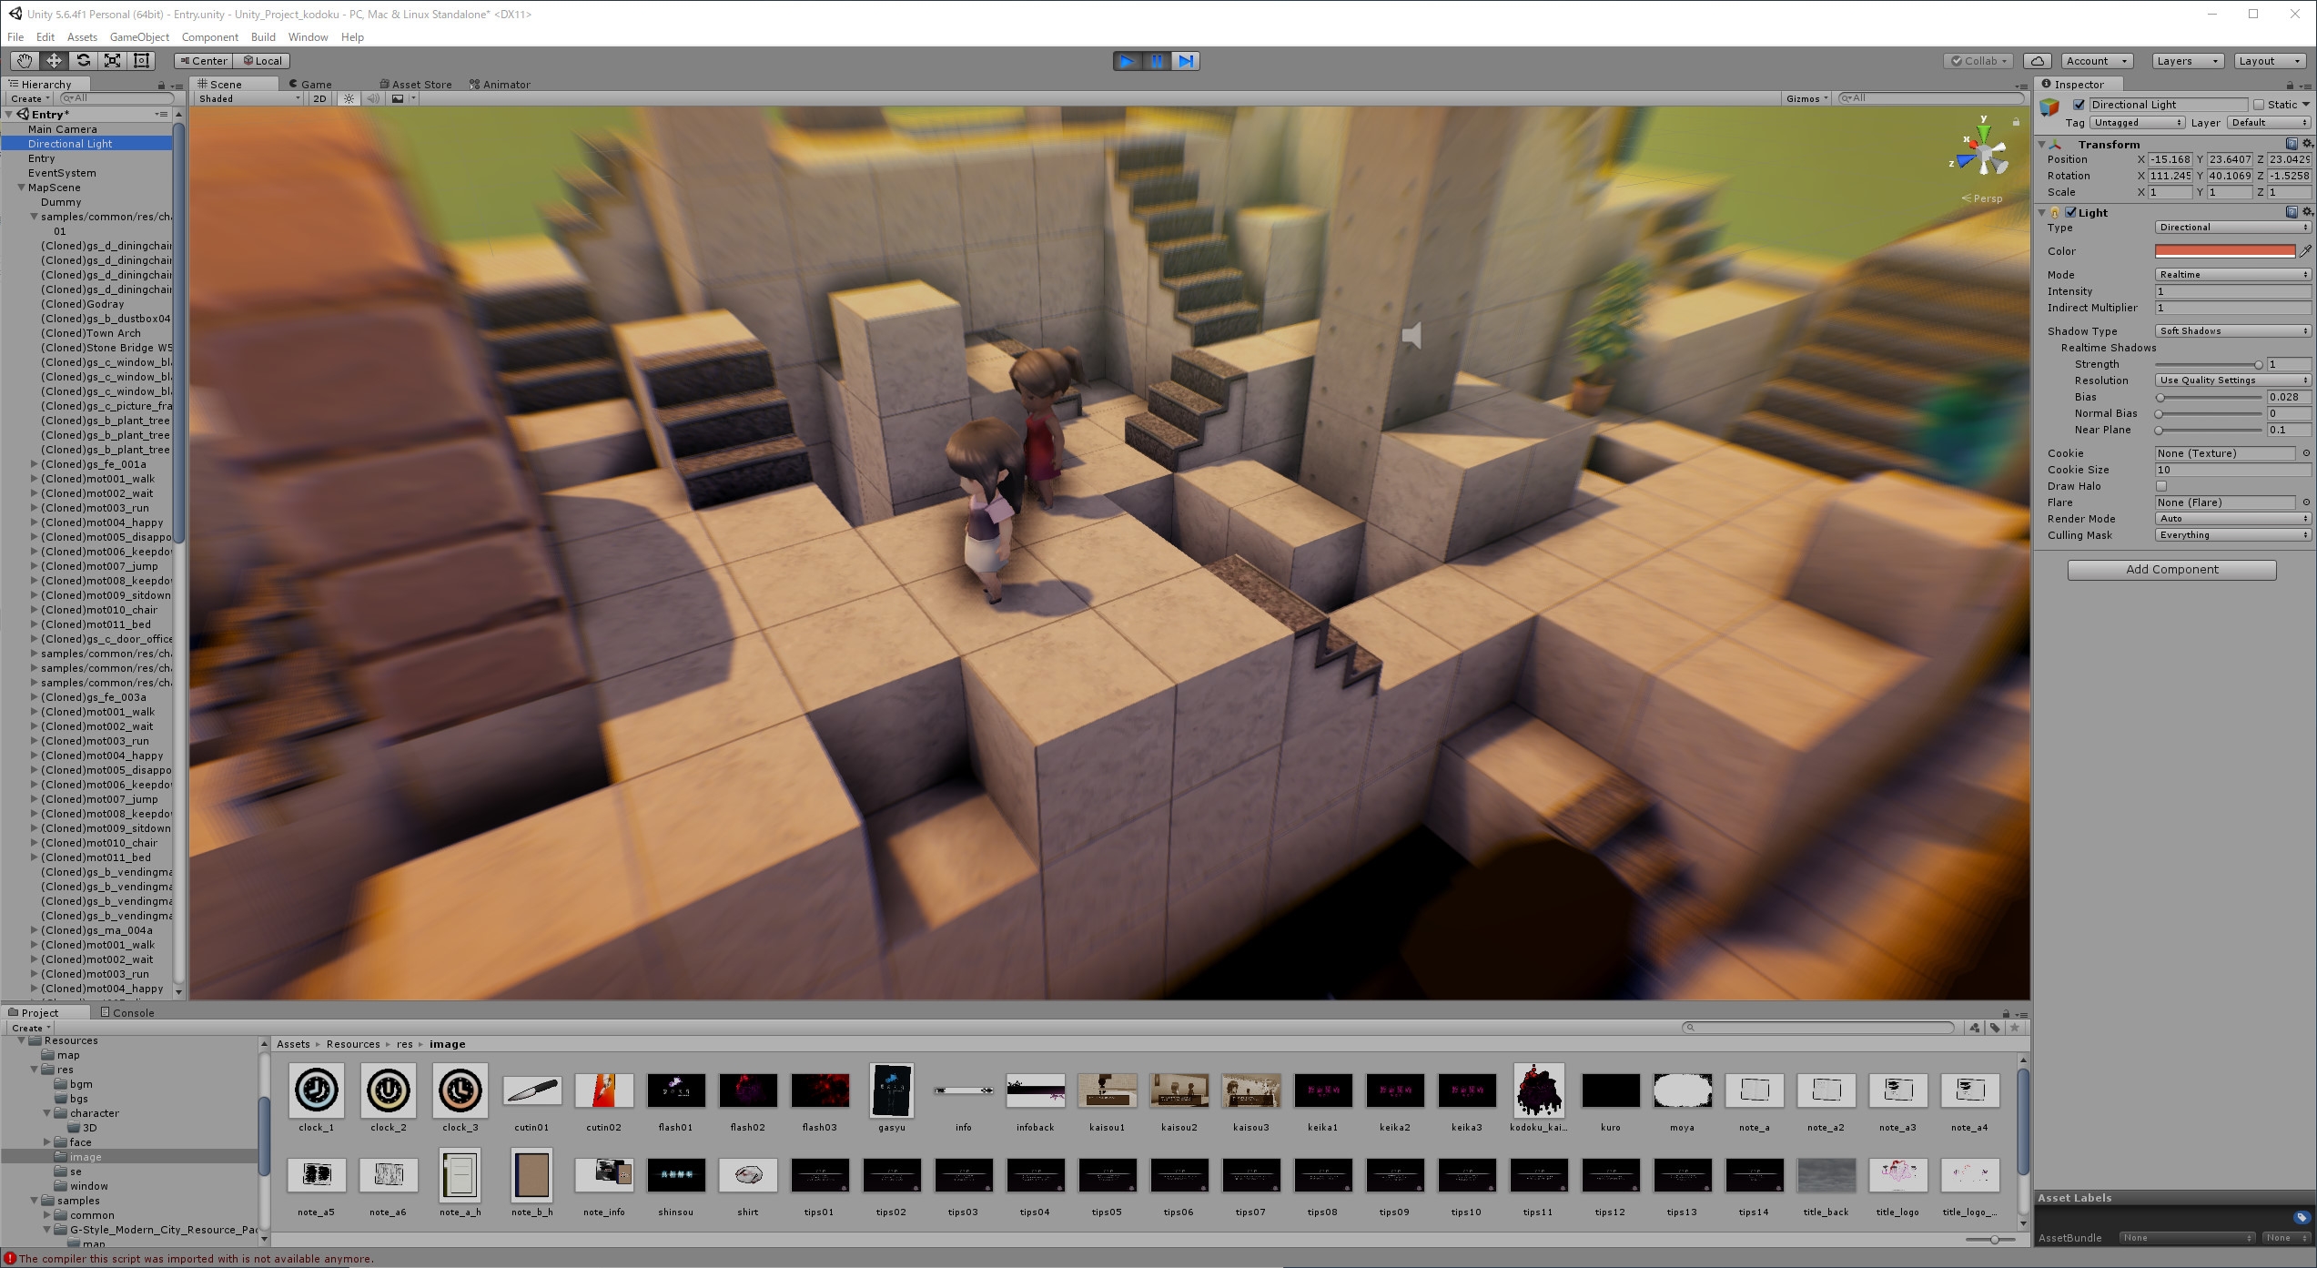Enable the Static checkbox

[x=2259, y=105]
